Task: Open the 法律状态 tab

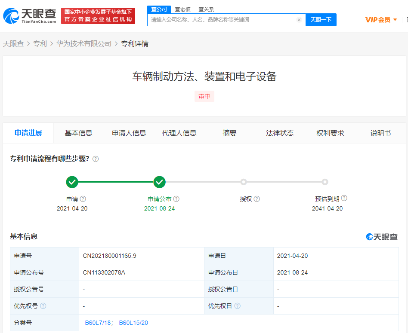Action: click(280, 133)
